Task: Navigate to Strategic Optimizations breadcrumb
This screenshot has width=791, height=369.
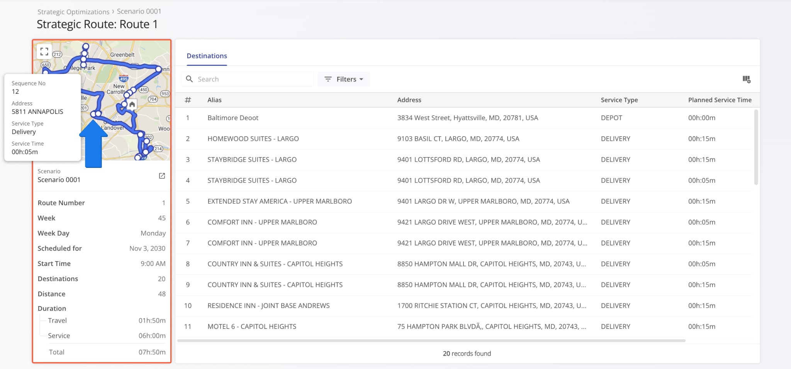Action: click(73, 12)
